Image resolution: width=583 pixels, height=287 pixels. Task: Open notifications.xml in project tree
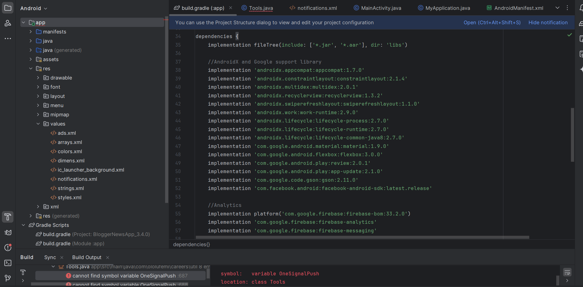click(74, 179)
